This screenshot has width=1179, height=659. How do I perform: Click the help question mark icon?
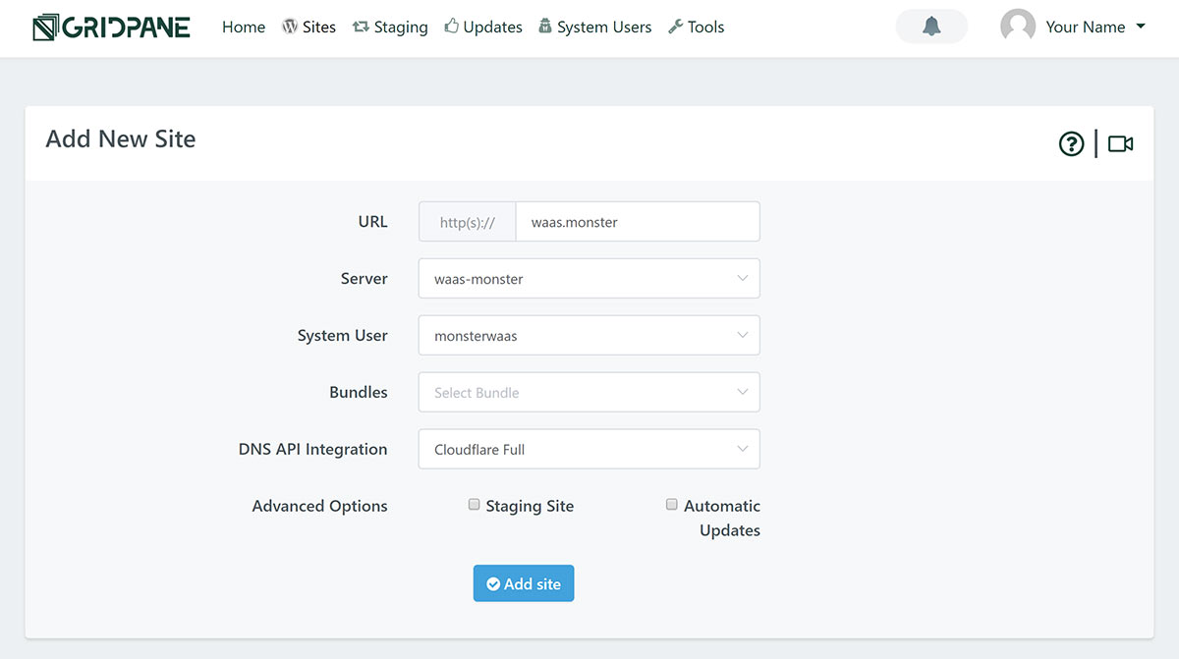1071,144
